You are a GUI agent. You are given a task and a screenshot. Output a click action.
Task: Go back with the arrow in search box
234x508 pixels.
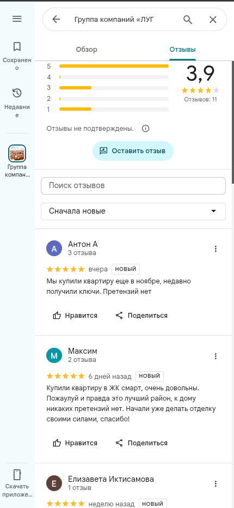click(x=56, y=20)
